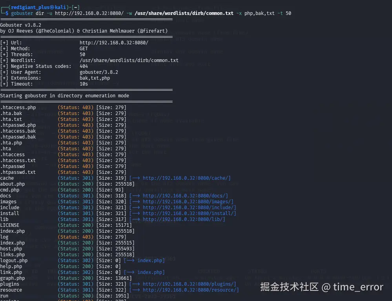This screenshot has width=392, height=301.
Task: Select the resource directory name in results
Action: 11,290
